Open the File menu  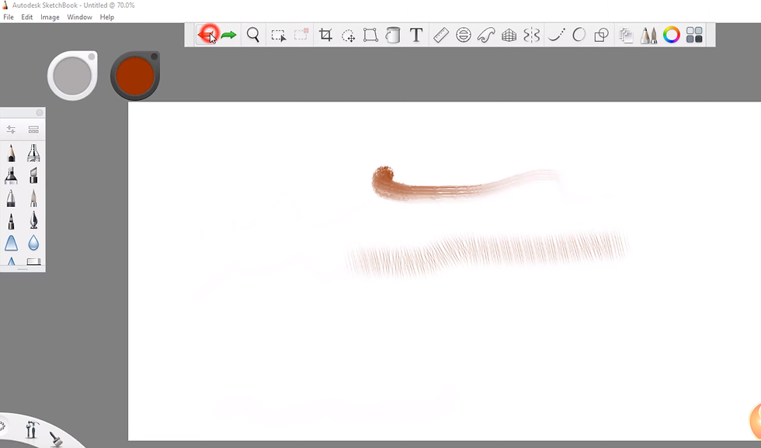pos(9,17)
